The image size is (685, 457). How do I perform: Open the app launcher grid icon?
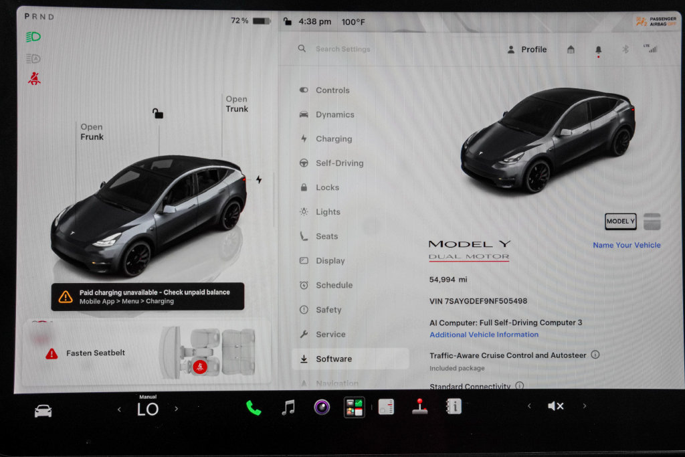click(355, 407)
